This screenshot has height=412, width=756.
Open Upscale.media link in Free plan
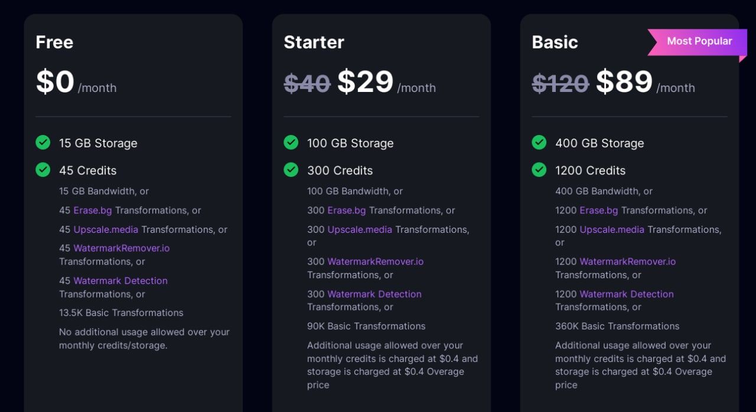point(106,230)
